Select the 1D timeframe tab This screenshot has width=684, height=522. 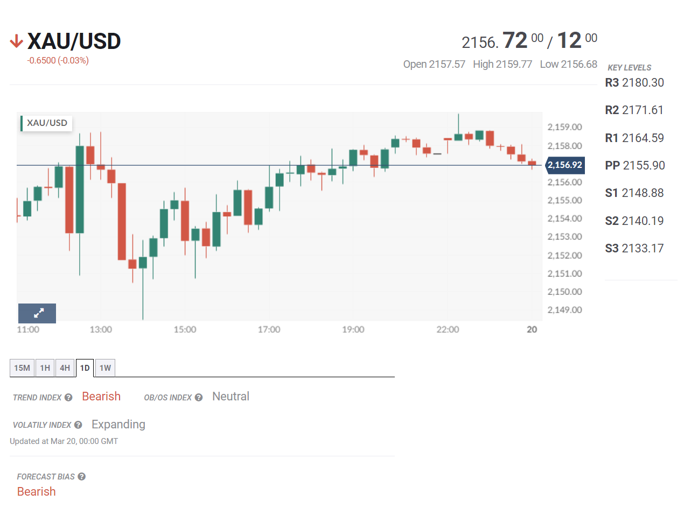tap(85, 368)
